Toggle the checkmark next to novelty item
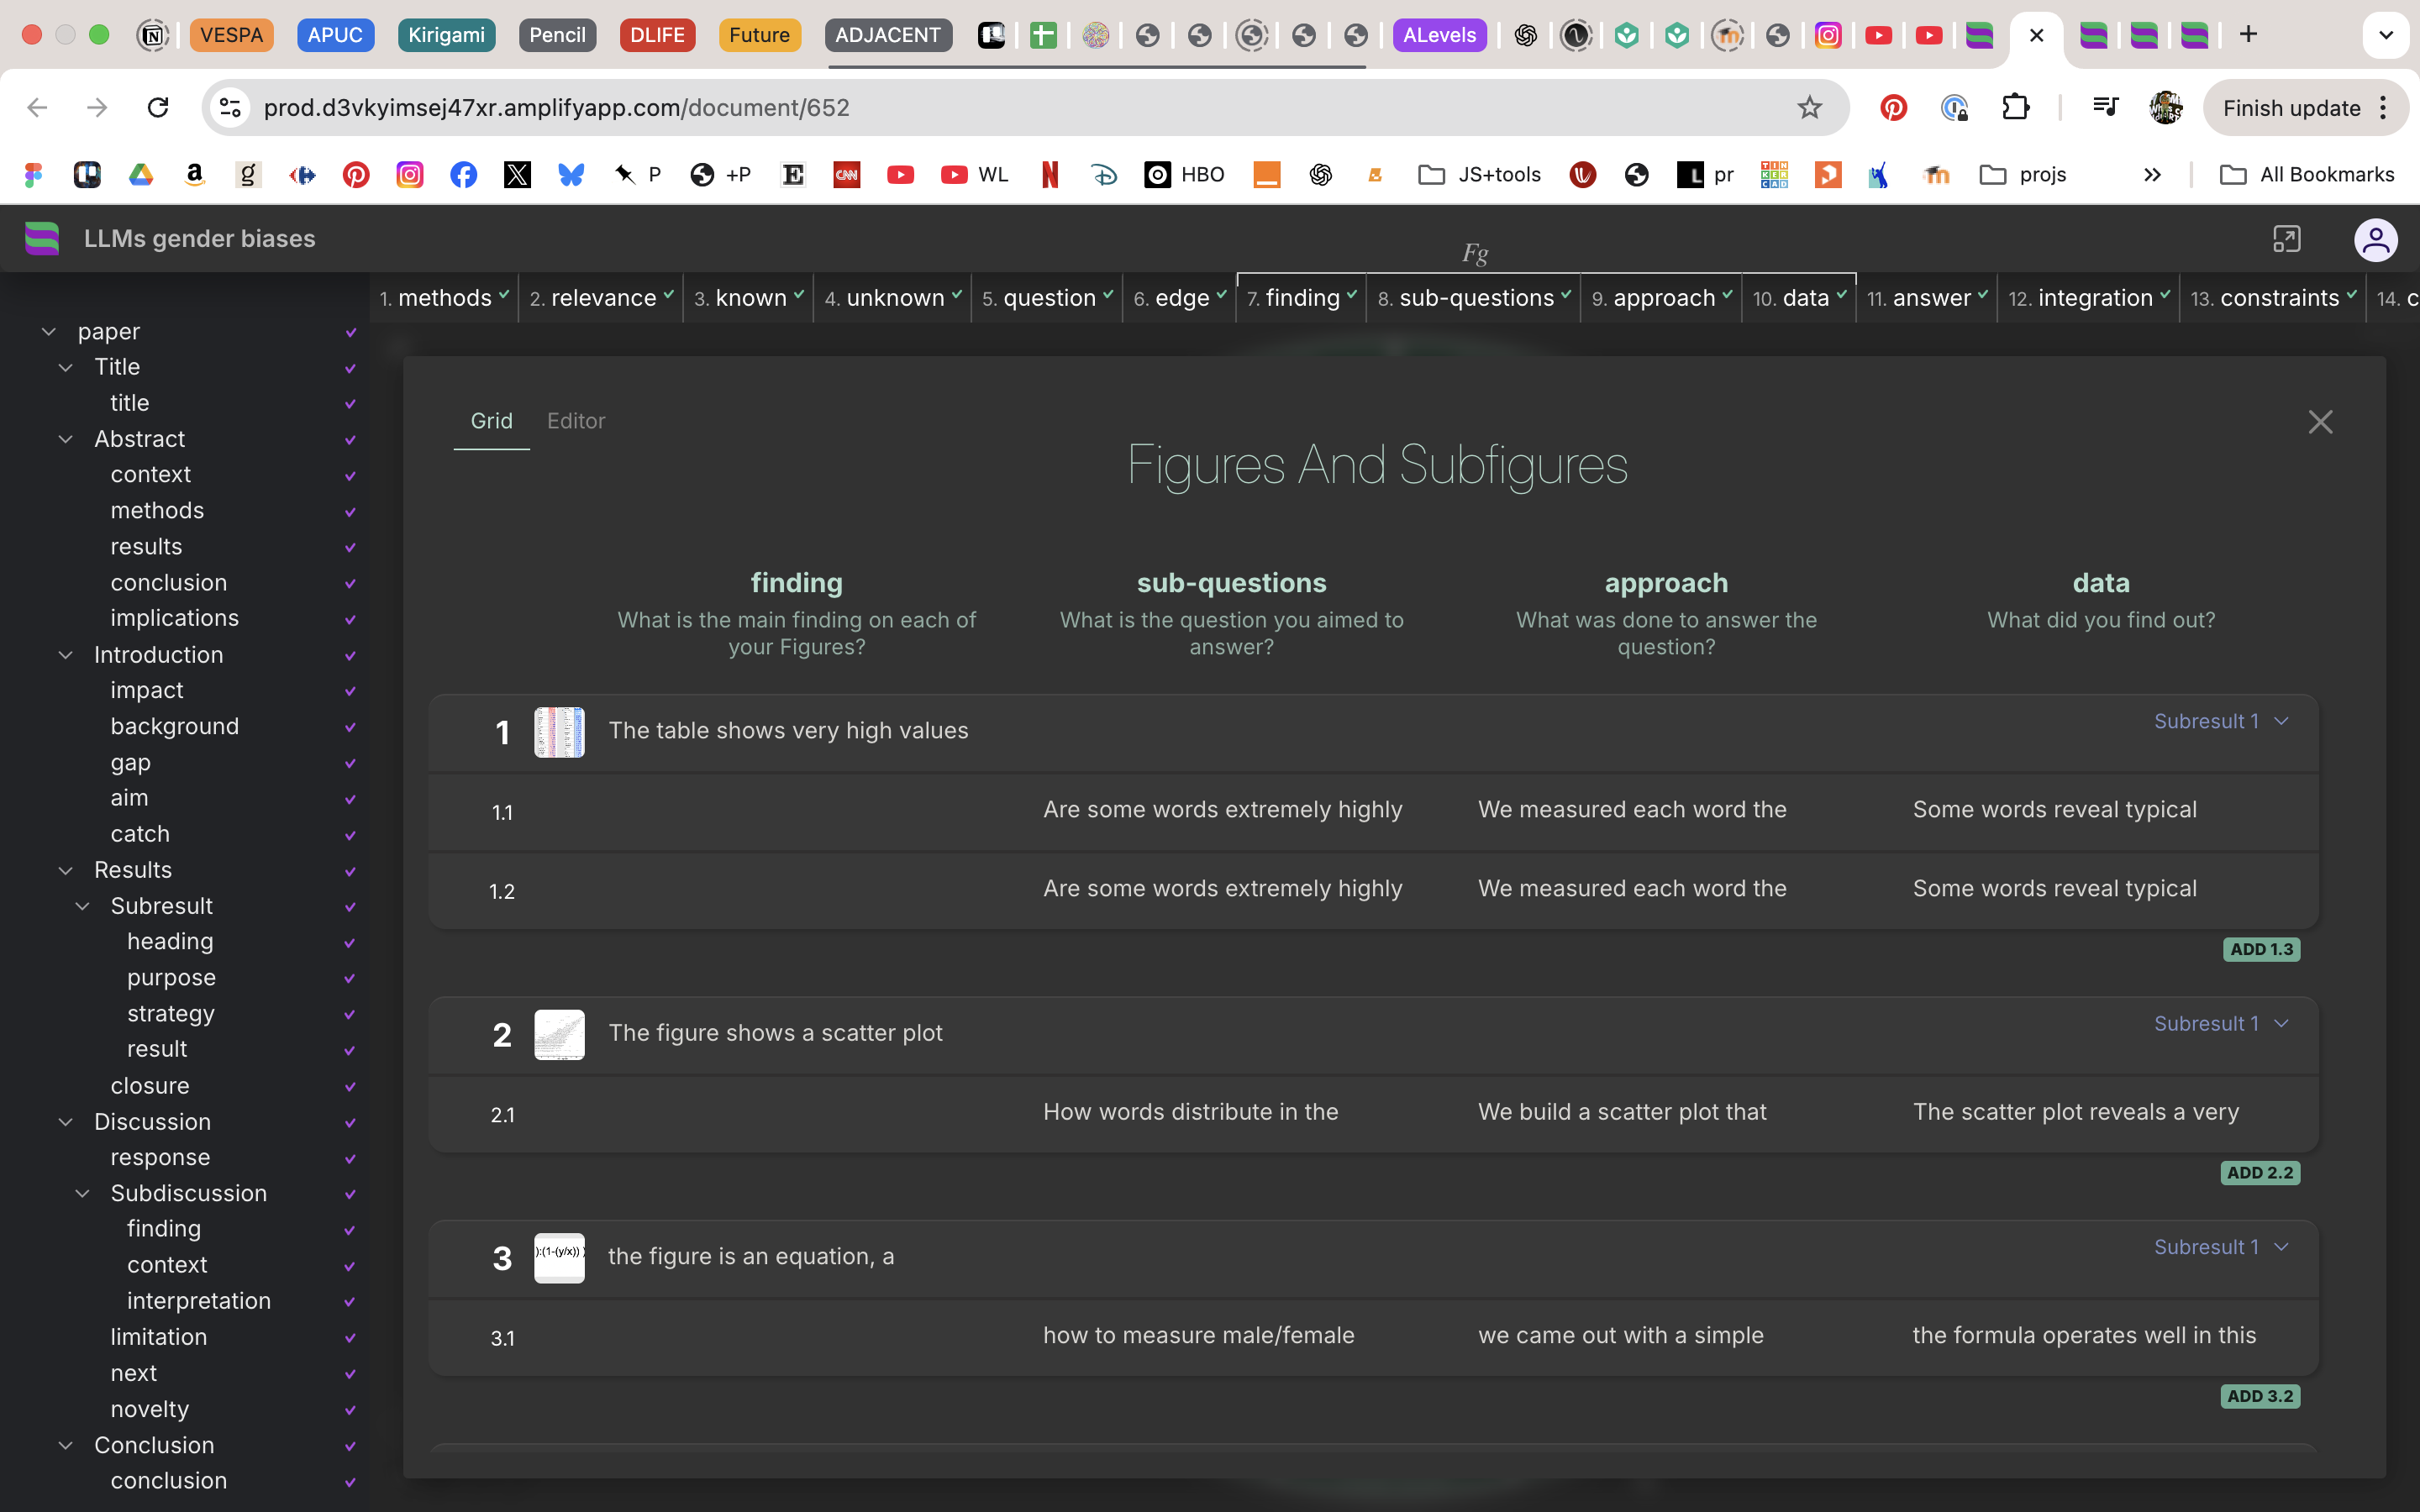This screenshot has width=2420, height=1512. click(x=350, y=1410)
